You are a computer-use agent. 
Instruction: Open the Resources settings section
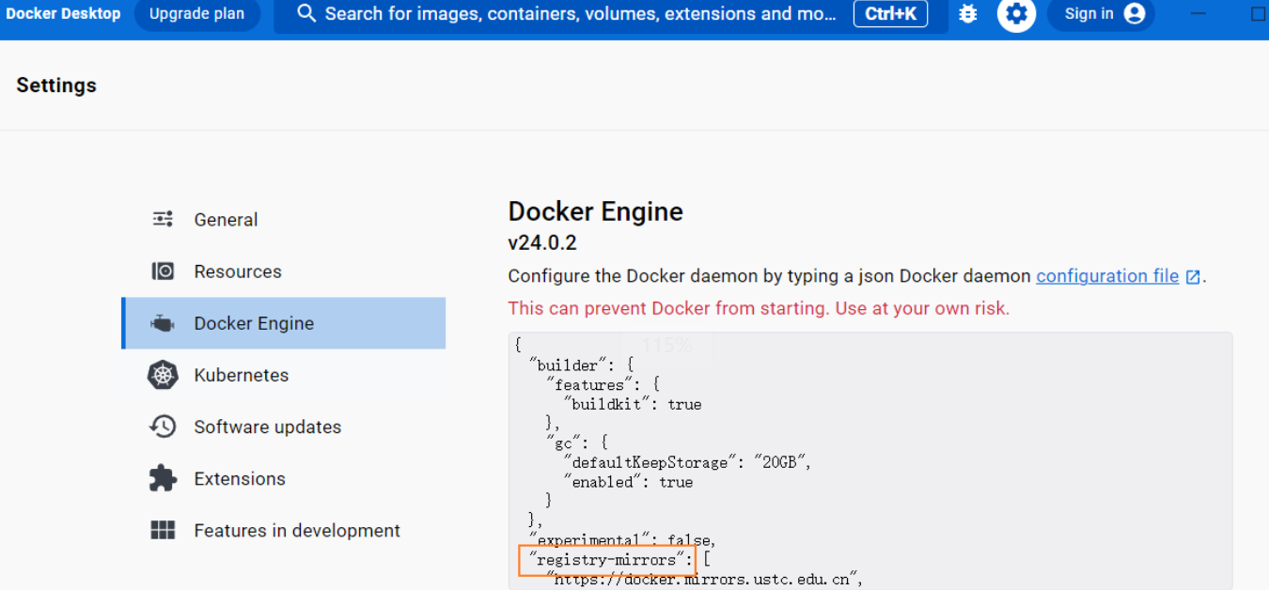(x=283, y=271)
